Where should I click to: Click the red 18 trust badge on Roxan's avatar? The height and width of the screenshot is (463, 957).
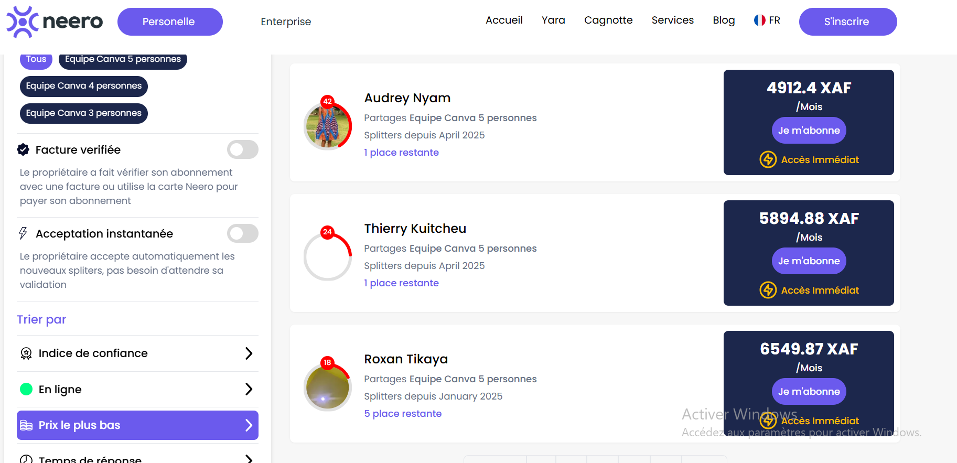pyautogui.click(x=328, y=362)
